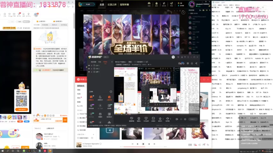Image resolution: width=273 pixels, height=153 pixels.
Task: Click the microphone icon in stream bottom bar
Action: coord(160,119)
